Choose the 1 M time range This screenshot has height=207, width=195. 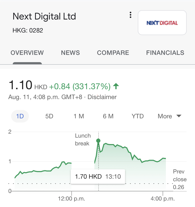pyautogui.click(x=79, y=116)
